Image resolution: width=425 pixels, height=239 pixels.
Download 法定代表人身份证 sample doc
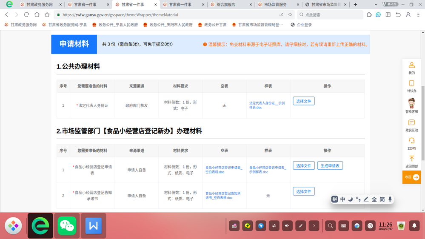[267, 105]
